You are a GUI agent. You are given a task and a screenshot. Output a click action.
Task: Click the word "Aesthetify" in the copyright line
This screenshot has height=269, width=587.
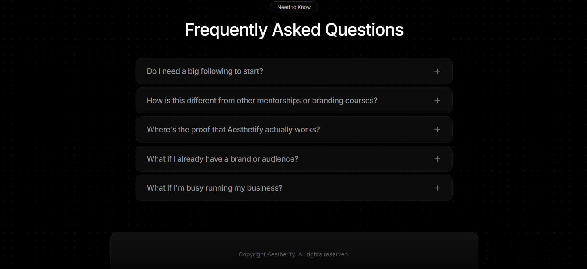tap(281, 254)
